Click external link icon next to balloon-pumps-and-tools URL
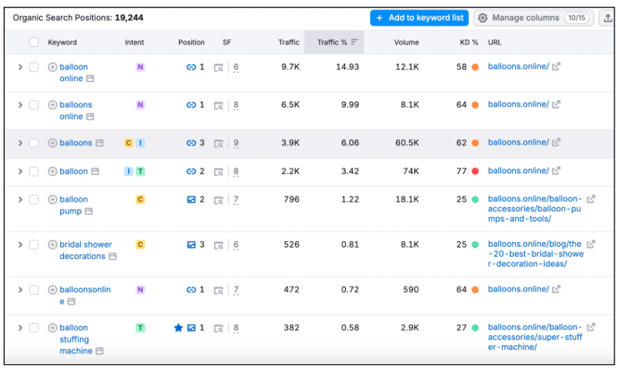Image resolution: width=621 pixels, height=370 pixels. click(x=591, y=199)
